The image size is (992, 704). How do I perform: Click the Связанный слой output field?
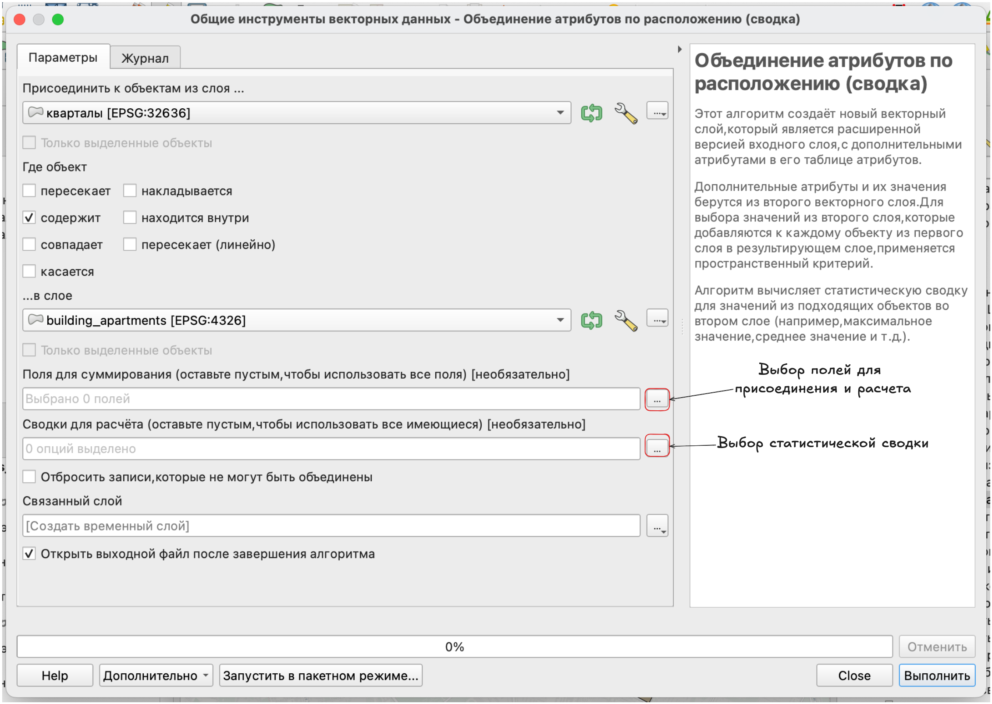[x=331, y=526]
